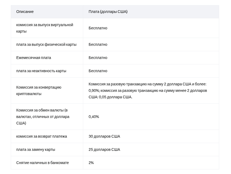Click the "30 долларов США" value
Screen dimensions: 231x174
104,136
